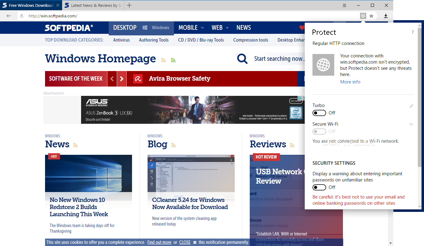Viewport: 424px width, 246px height.
Task: Toggle the Secure Wi-Fi switch
Action: (319, 132)
